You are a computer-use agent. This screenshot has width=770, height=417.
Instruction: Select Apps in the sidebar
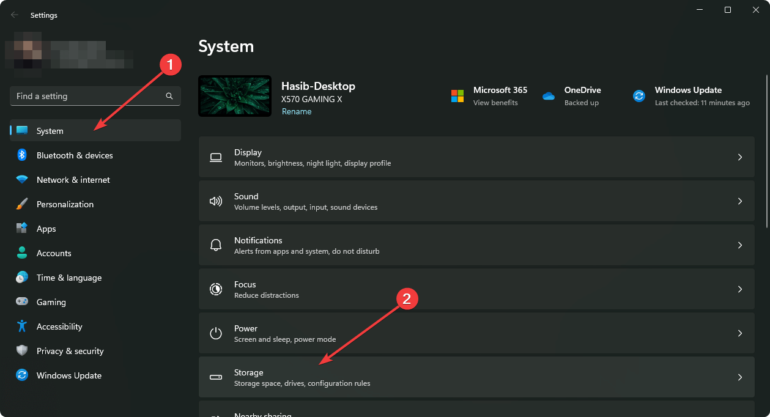(x=95, y=228)
